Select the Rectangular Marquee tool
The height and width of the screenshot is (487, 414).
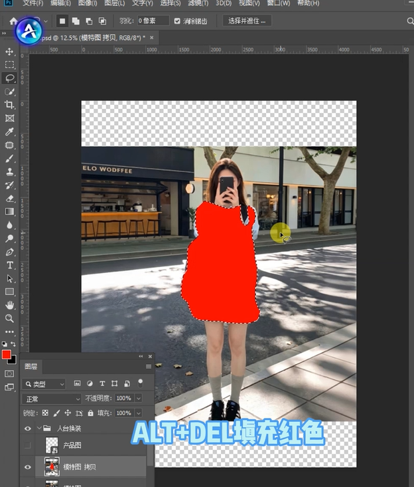click(9, 64)
